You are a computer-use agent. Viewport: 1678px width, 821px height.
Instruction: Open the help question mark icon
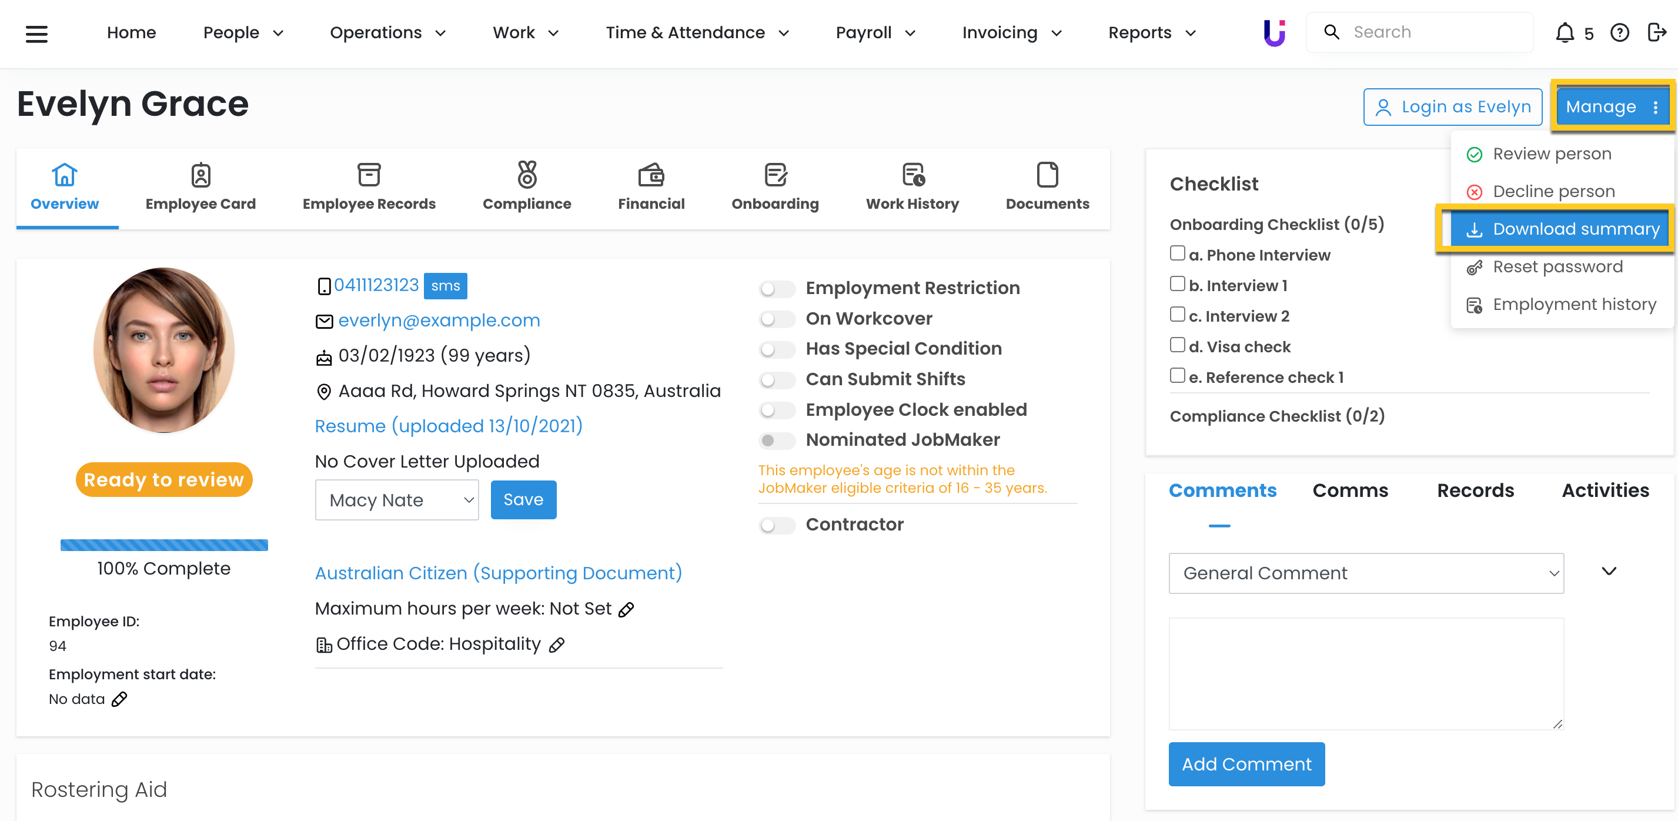1619,32
